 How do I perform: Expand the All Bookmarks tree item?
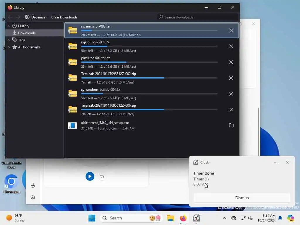click(9, 47)
